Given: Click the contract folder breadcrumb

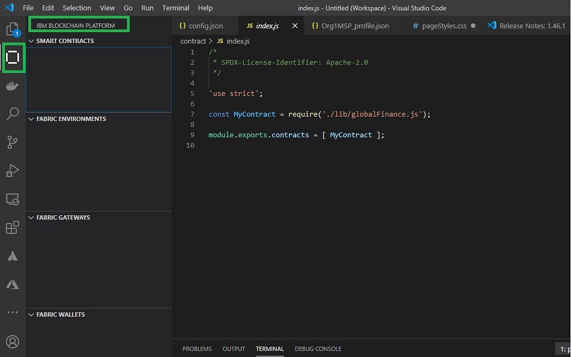Looking at the screenshot, I should pyautogui.click(x=193, y=41).
